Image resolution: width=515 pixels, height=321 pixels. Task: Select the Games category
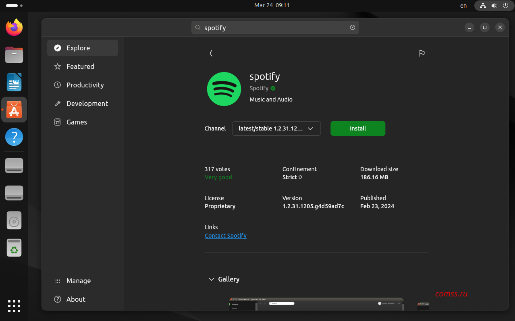(77, 122)
